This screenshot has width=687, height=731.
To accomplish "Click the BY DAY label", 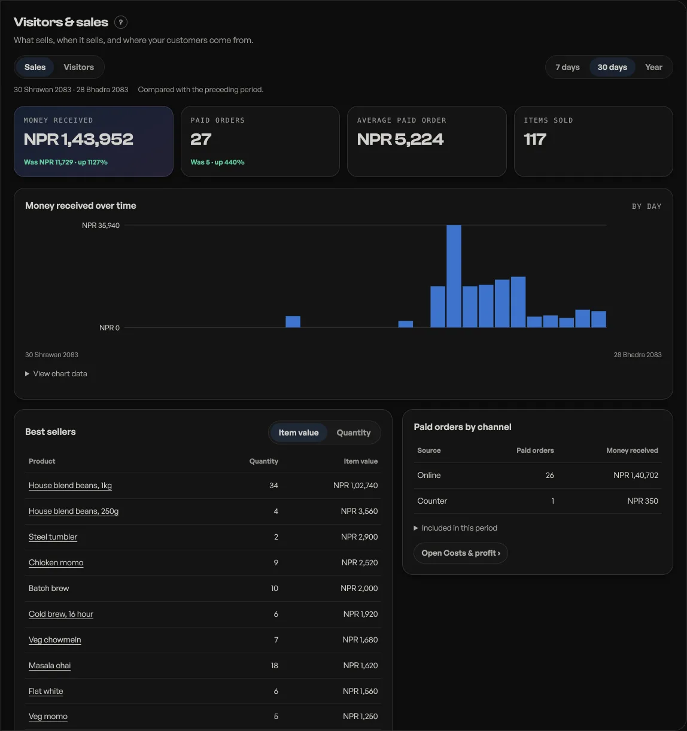I will (646, 206).
